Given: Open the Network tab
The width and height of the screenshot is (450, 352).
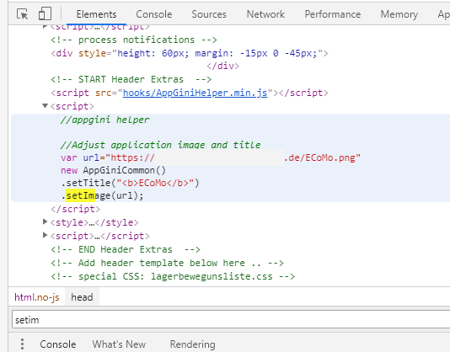Looking at the screenshot, I should coord(265,14).
